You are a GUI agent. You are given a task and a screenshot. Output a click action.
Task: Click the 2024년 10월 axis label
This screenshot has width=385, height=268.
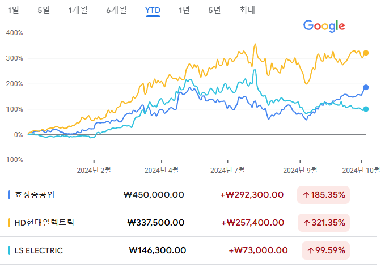click(x=361, y=171)
